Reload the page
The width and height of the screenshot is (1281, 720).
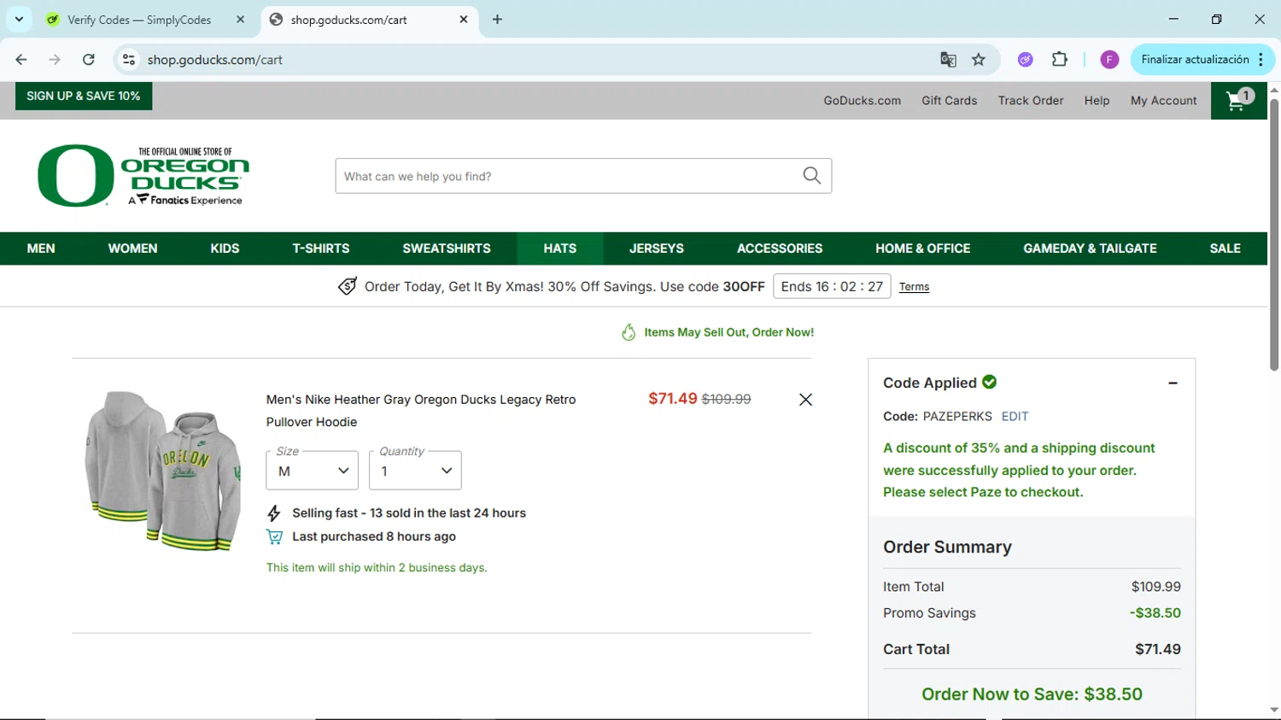[89, 60]
